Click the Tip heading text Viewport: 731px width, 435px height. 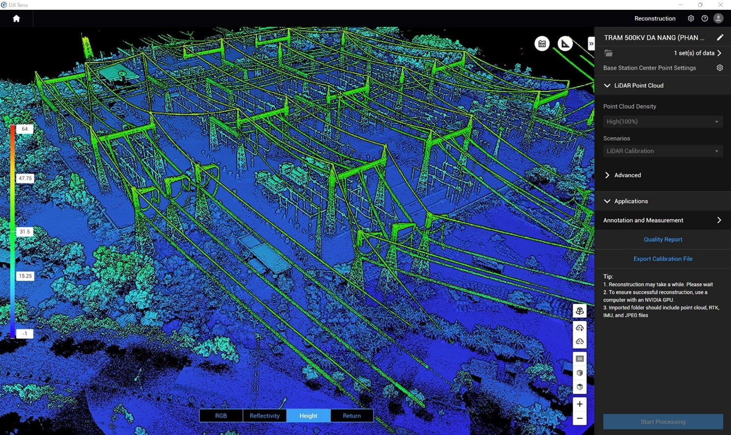point(608,276)
